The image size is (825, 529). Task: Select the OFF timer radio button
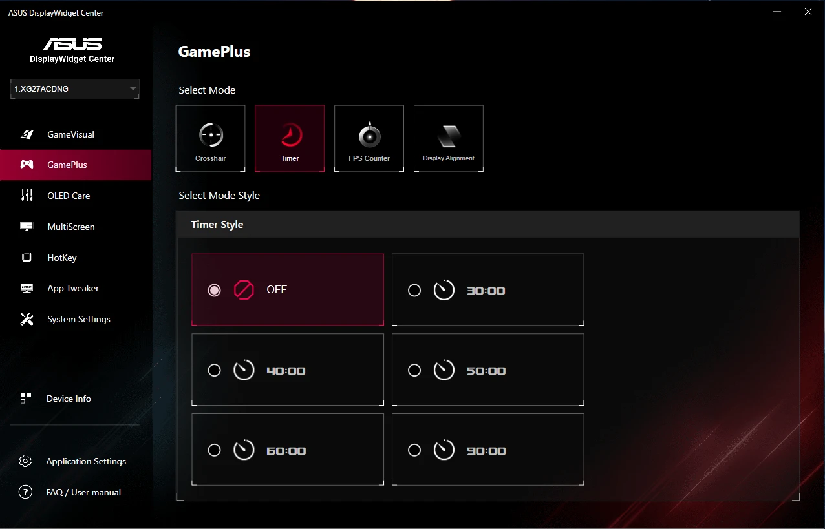point(214,290)
